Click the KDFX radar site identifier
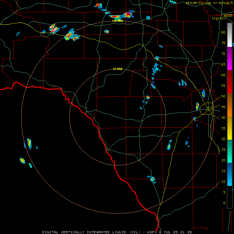 (x=153, y=232)
